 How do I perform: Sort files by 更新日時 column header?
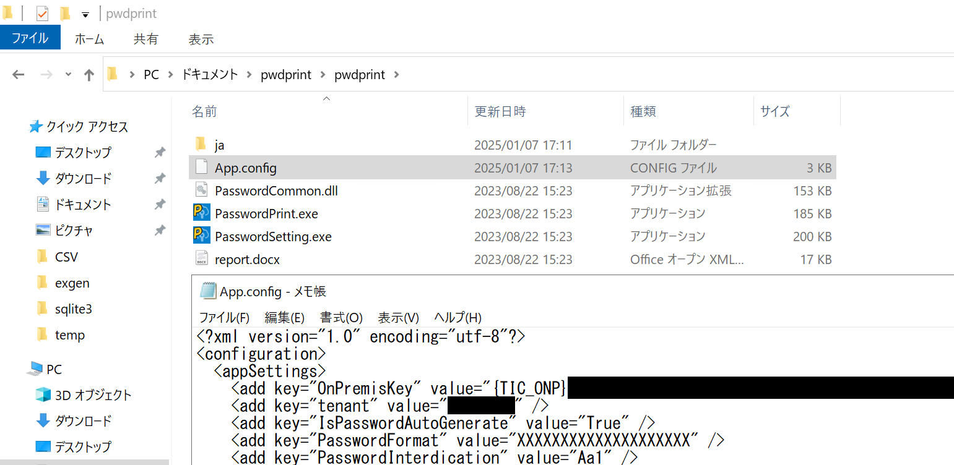point(500,112)
